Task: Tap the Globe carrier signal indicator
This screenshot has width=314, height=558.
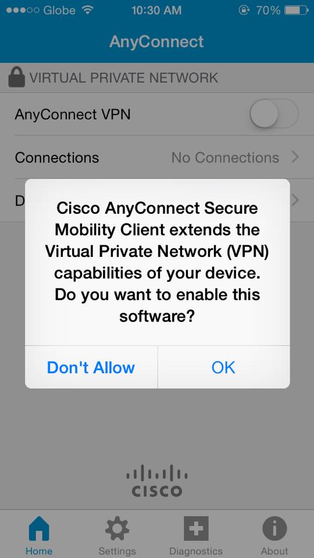Action: click(x=41, y=10)
